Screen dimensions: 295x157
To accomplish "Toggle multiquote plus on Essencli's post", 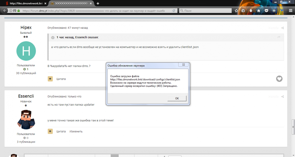I will click(x=50, y=131).
